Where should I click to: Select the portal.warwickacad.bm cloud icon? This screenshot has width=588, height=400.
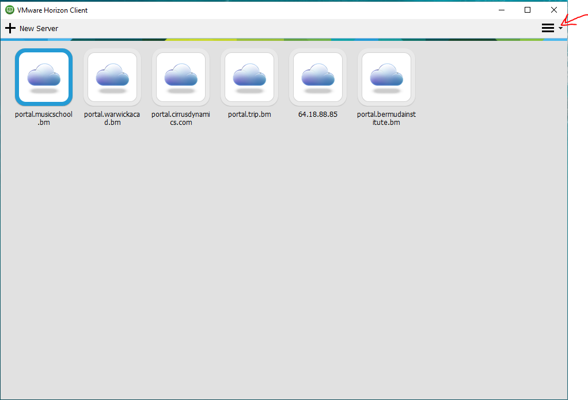[112, 77]
